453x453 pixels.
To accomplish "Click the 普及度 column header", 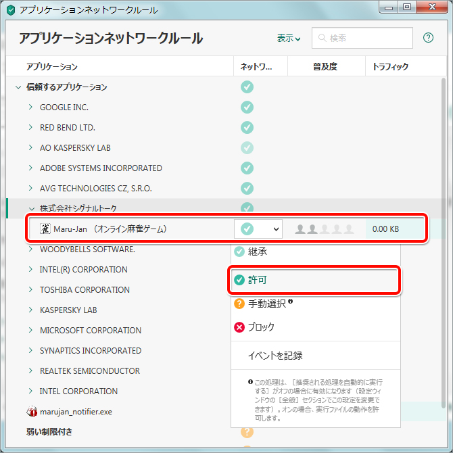I will click(327, 66).
